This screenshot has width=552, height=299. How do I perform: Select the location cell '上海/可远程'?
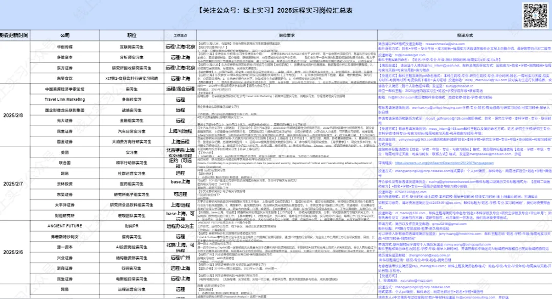180,131
